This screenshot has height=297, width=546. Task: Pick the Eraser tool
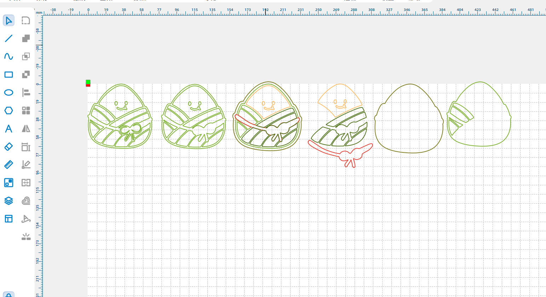coord(8,146)
